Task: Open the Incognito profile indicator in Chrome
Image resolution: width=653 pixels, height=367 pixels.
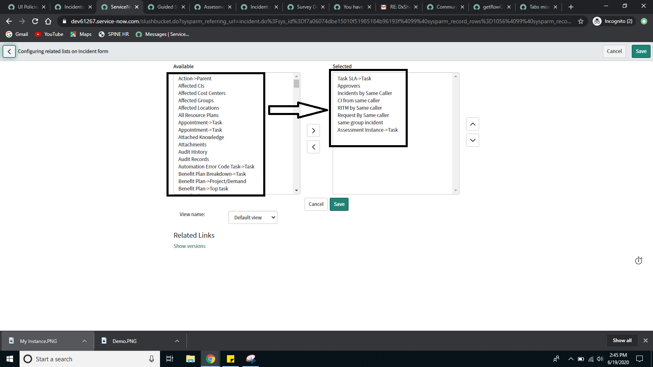Action: coord(613,21)
